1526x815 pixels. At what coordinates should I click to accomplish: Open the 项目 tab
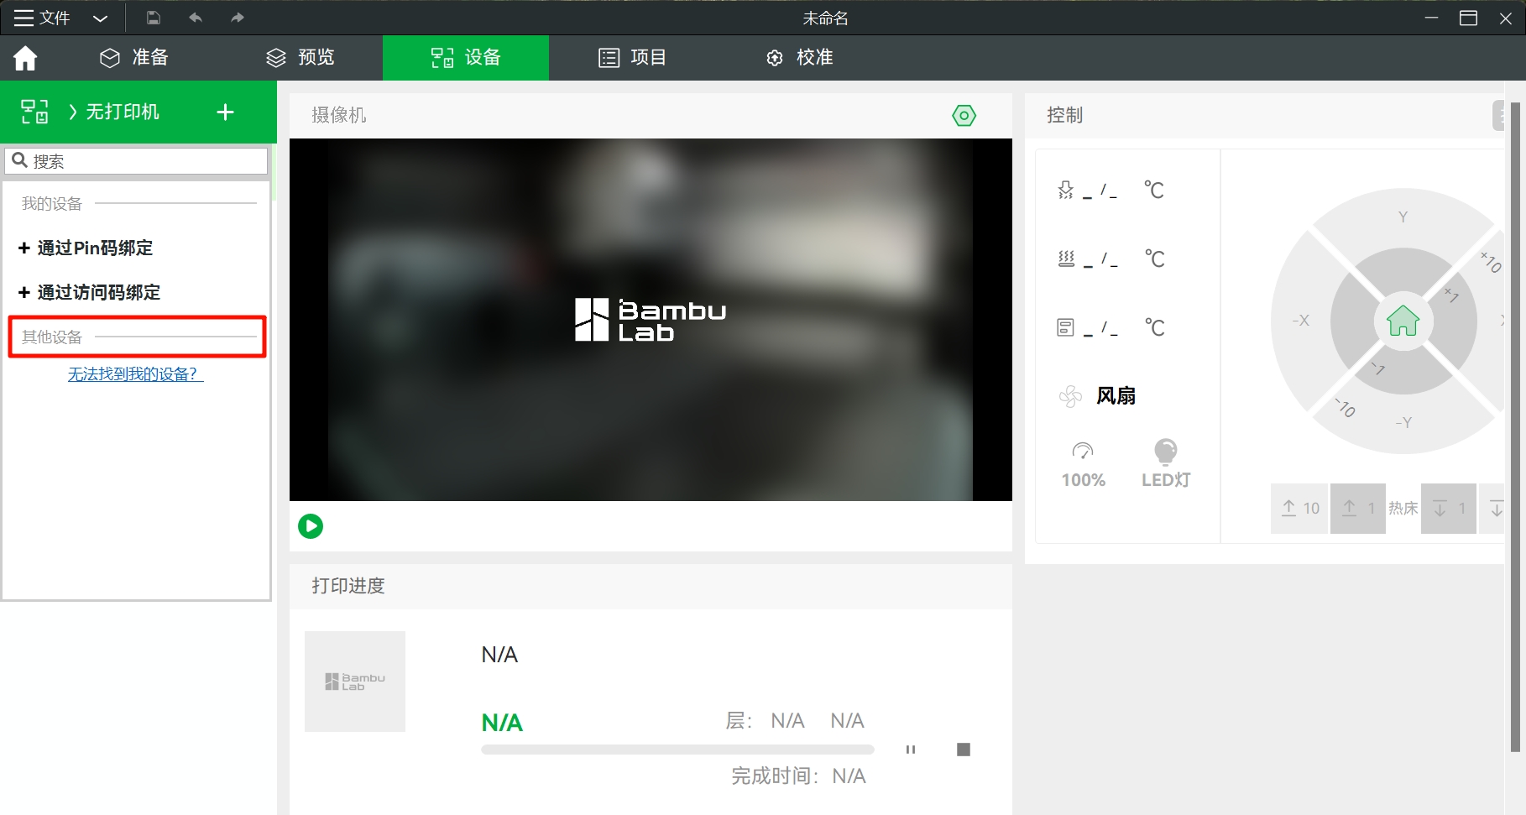632,57
